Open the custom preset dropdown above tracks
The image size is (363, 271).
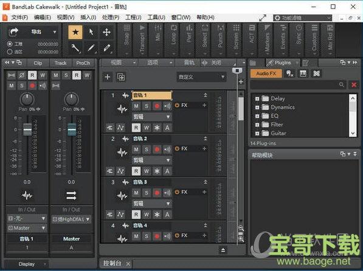[201, 77]
